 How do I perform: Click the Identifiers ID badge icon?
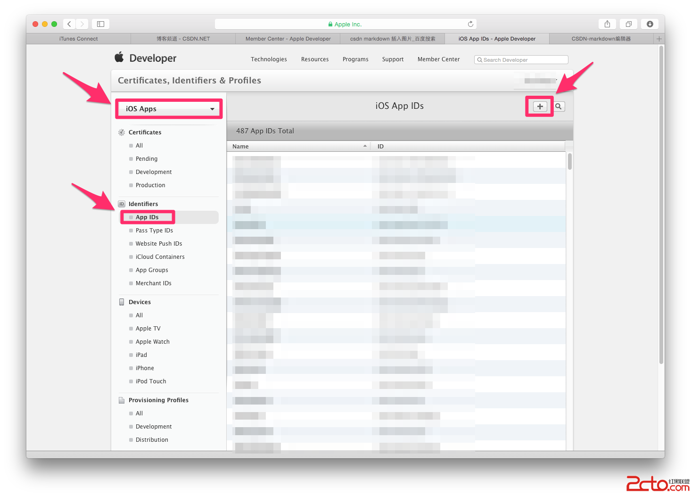point(122,204)
